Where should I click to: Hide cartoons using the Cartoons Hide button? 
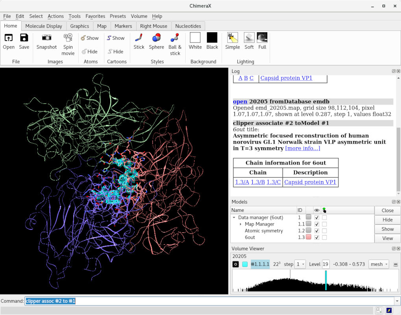pos(116,52)
